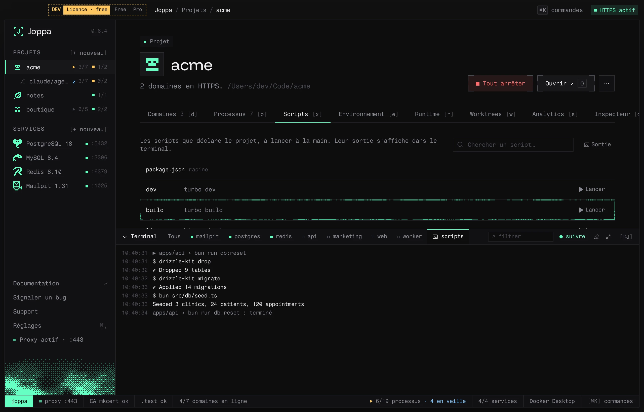Click the Mailpit 1.31 service icon
The width and height of the screenshot is (644, 412).
(x=18, y=186)
